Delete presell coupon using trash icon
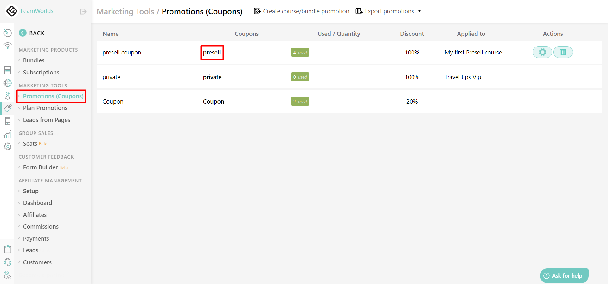 pyautogui.click(x=563, y=52)
